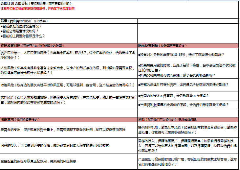Select the cell about 年贬值10-15% losses
240x170 pixels.
pos(187,55)
